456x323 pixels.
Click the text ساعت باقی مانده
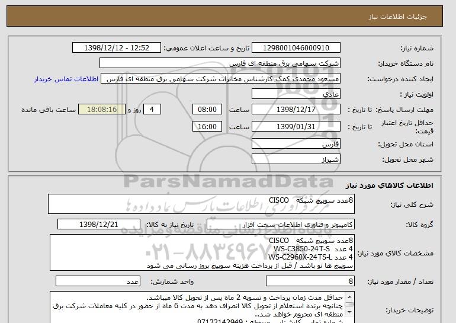[x=49, y=110]
